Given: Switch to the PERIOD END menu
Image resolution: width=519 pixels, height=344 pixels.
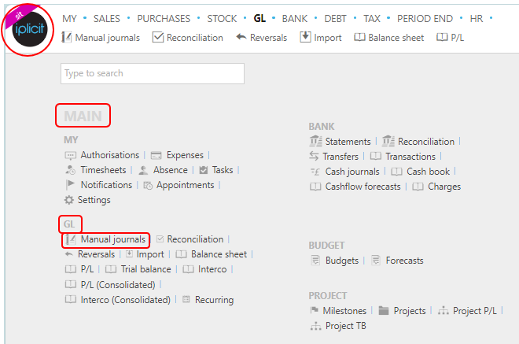Looking at the screenshot, I should pos(425,19).
